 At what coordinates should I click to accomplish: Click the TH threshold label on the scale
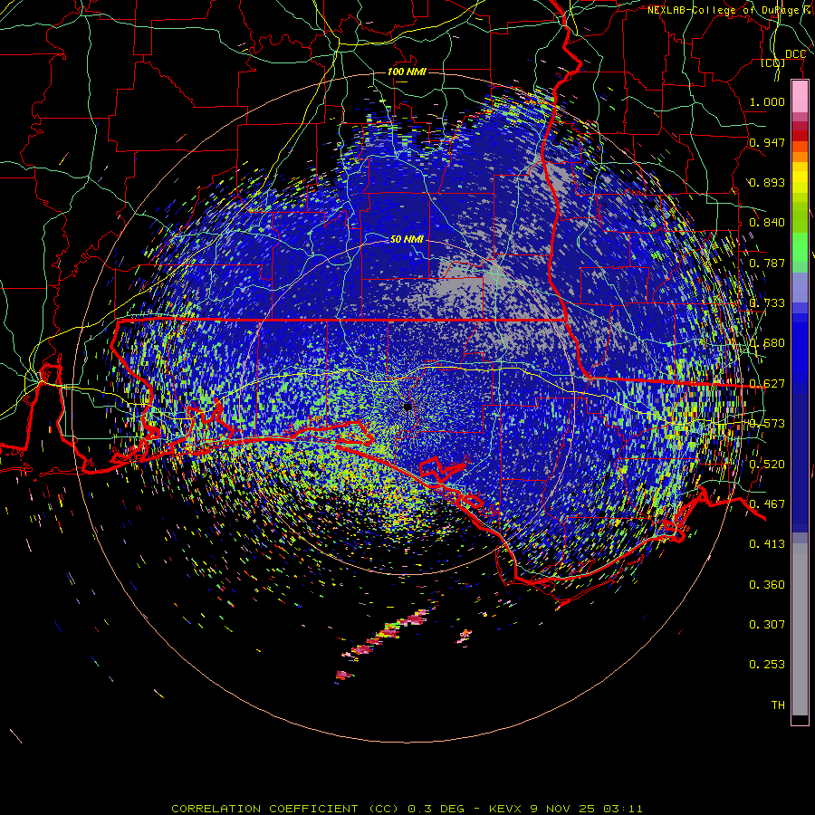click(x=778, y=705)
